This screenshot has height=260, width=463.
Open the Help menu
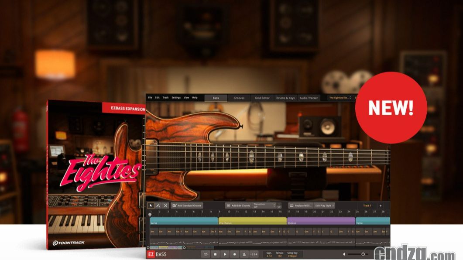[195, 97]
